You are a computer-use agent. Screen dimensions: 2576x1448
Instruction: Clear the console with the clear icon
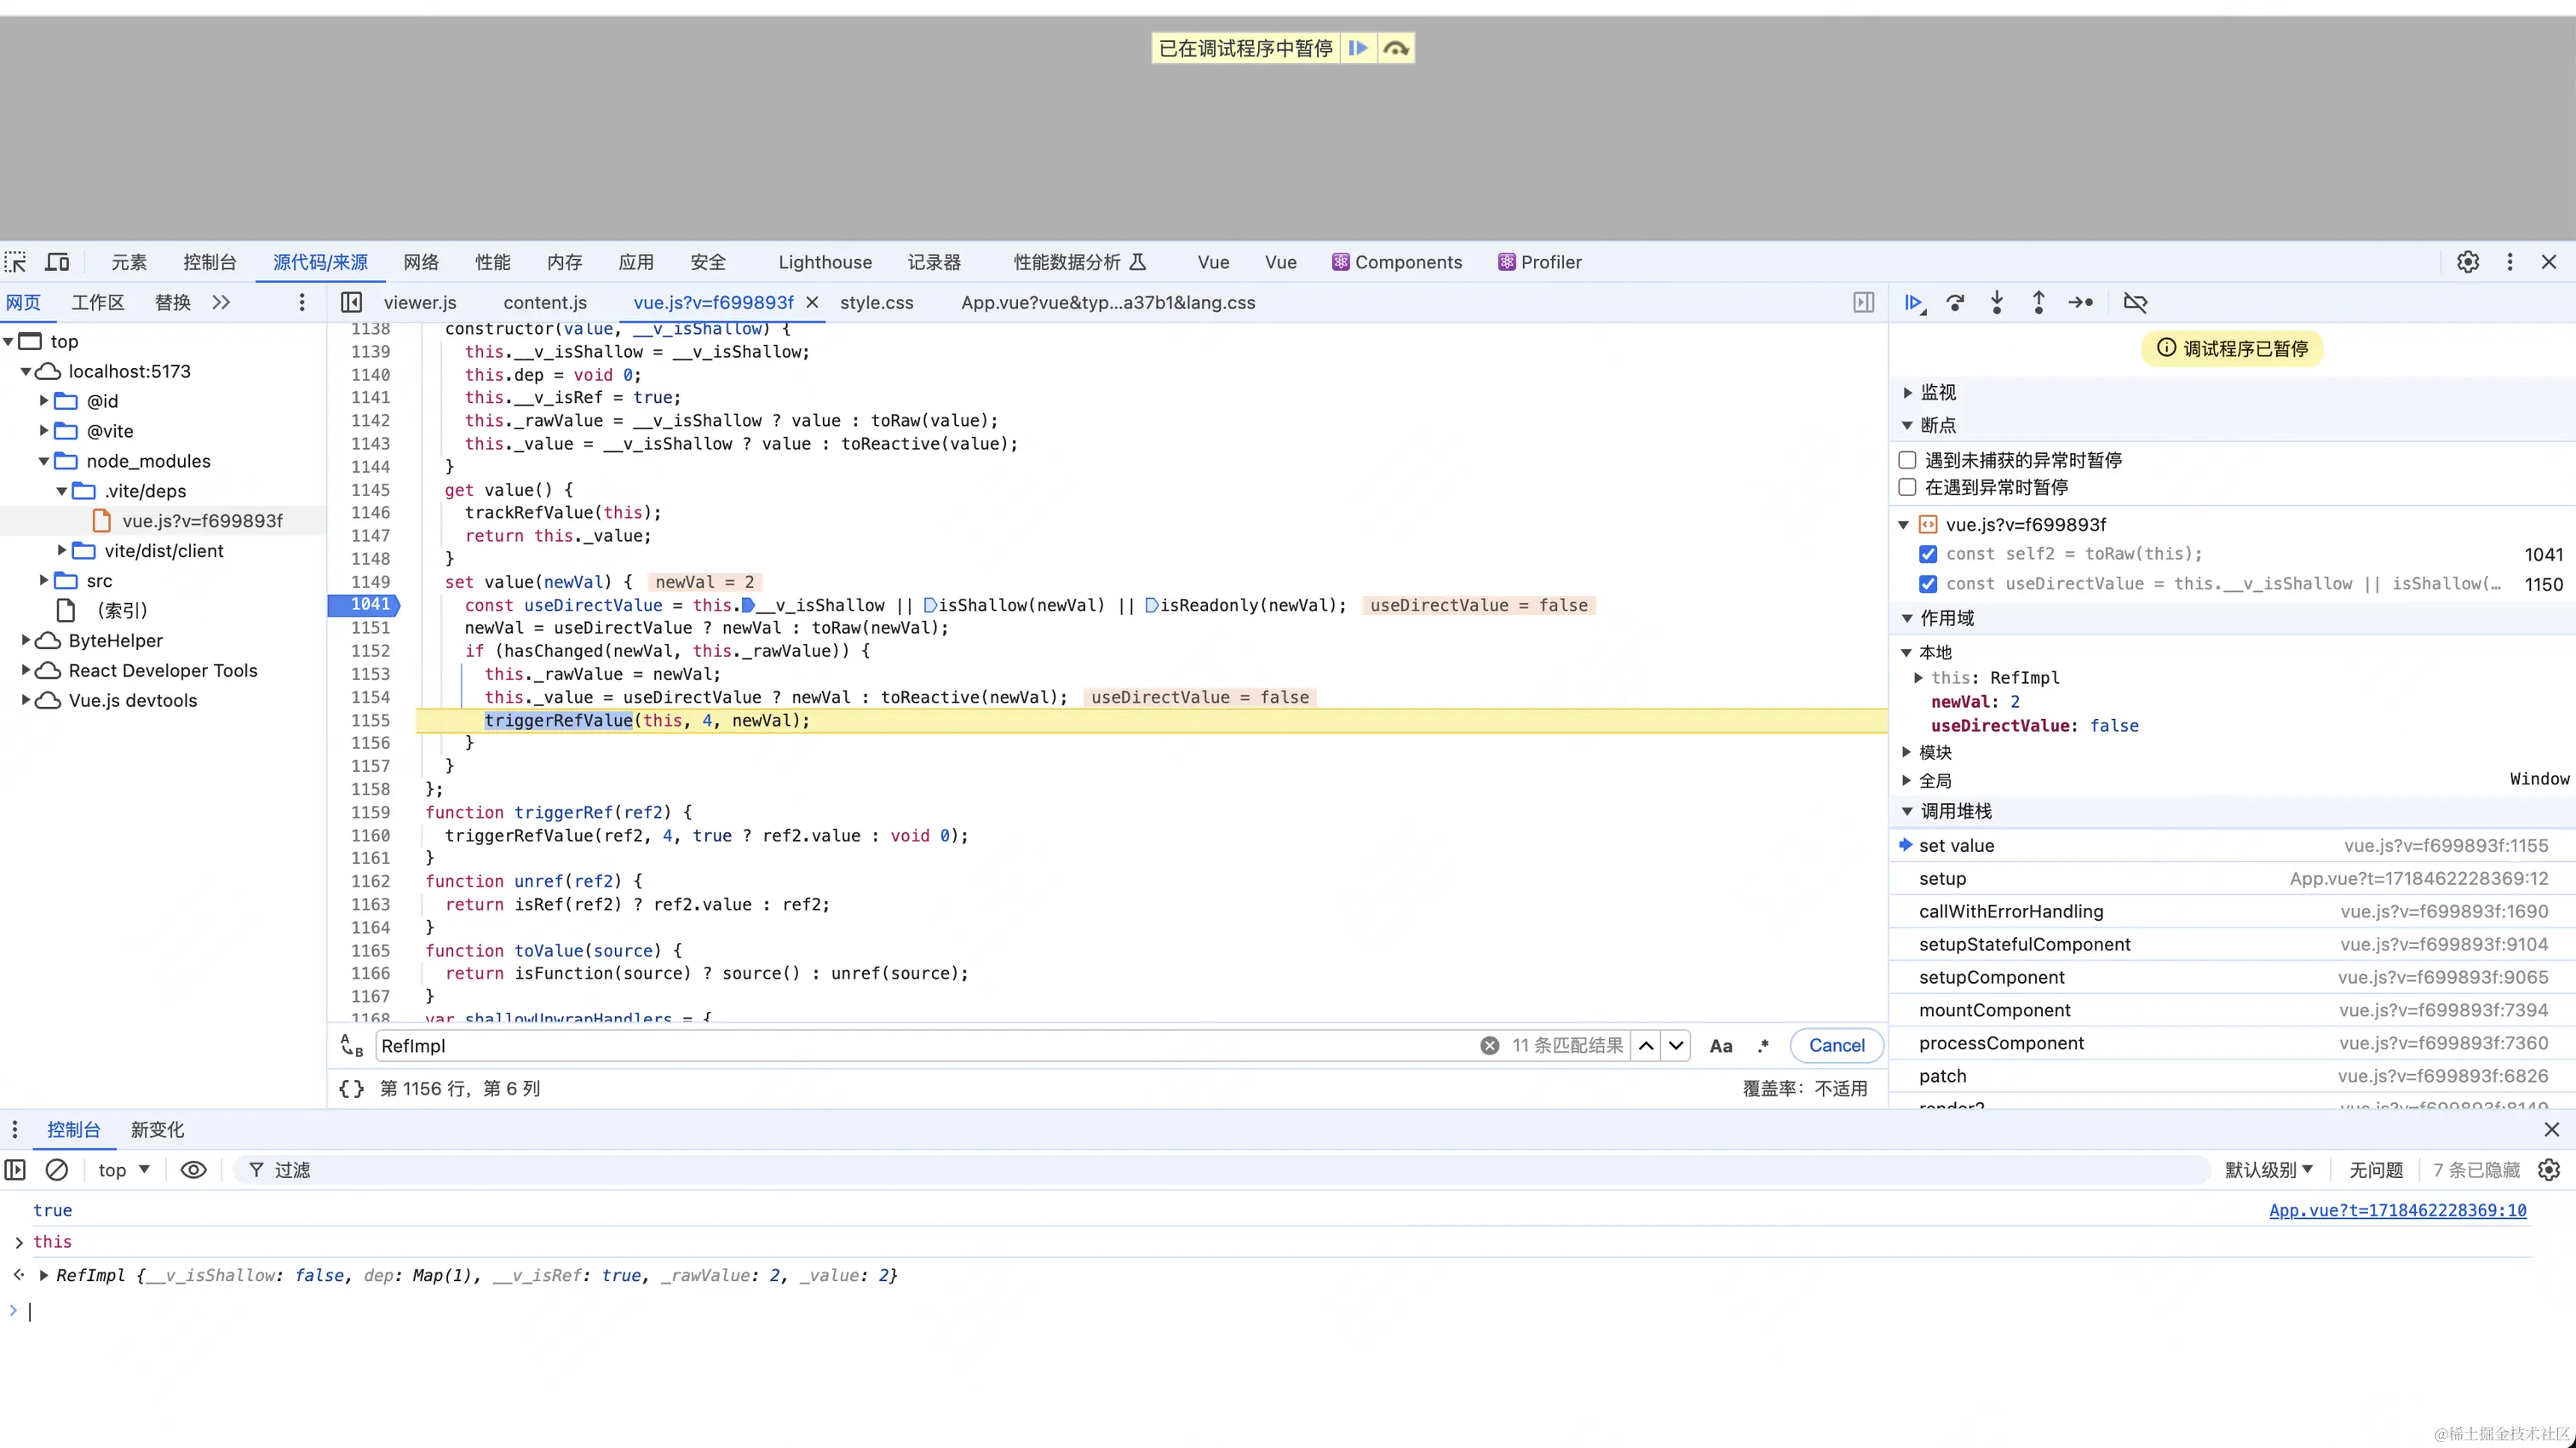click(x=57, y=1169)
